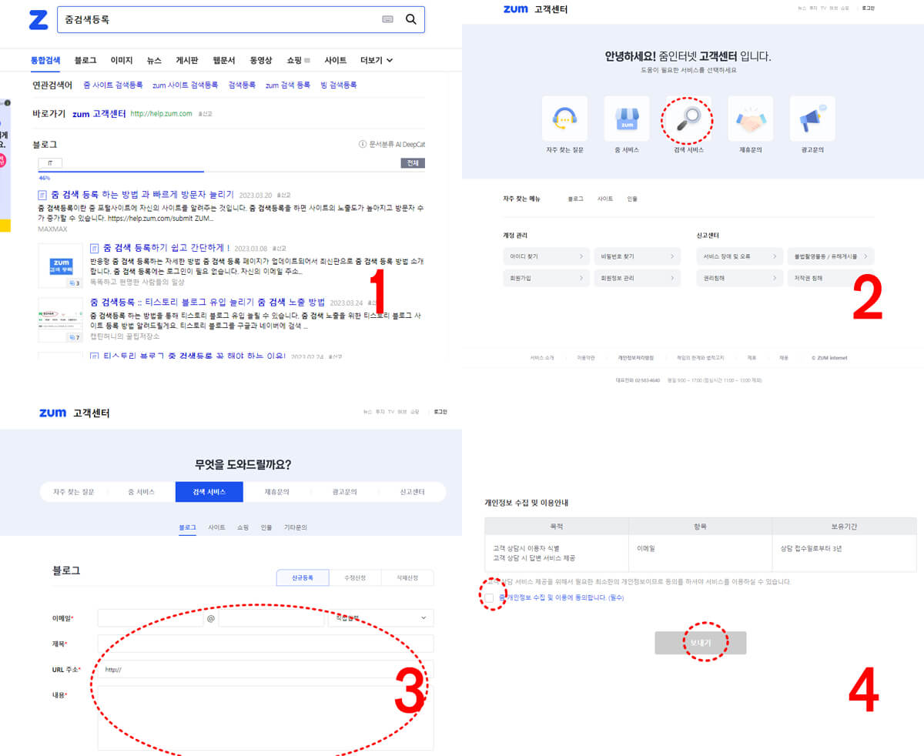924x756 pixels.
Task: Click related search 빙 검색등록
Action: tap(339, 85)
